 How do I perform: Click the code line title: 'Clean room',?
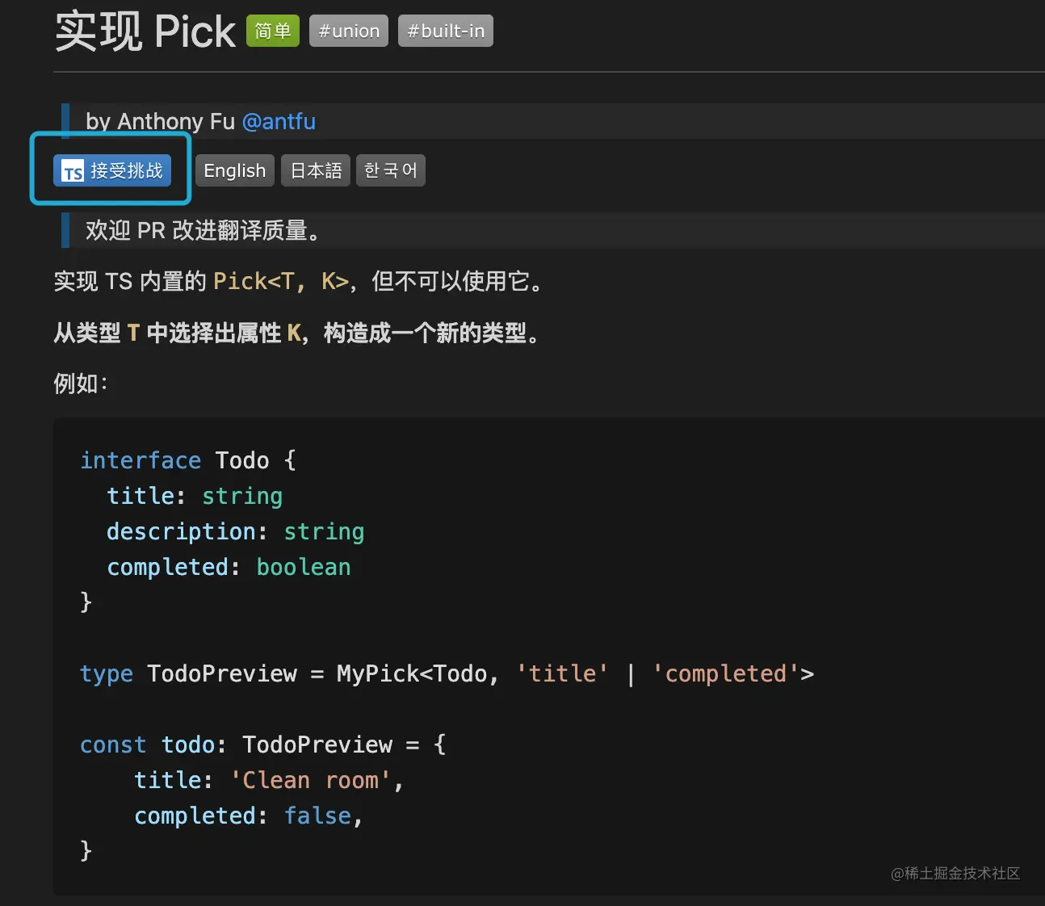click(269, 780)
